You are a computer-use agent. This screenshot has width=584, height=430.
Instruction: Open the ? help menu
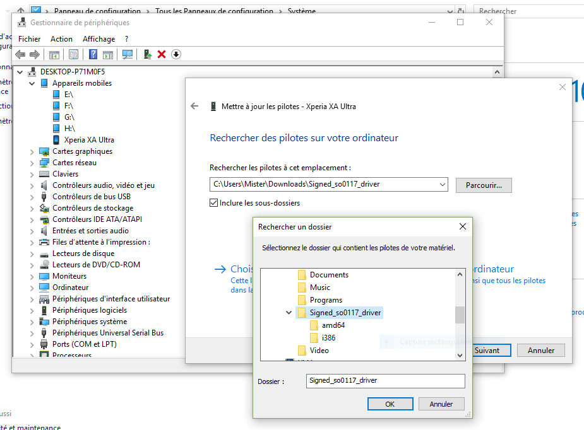(127, 39)
